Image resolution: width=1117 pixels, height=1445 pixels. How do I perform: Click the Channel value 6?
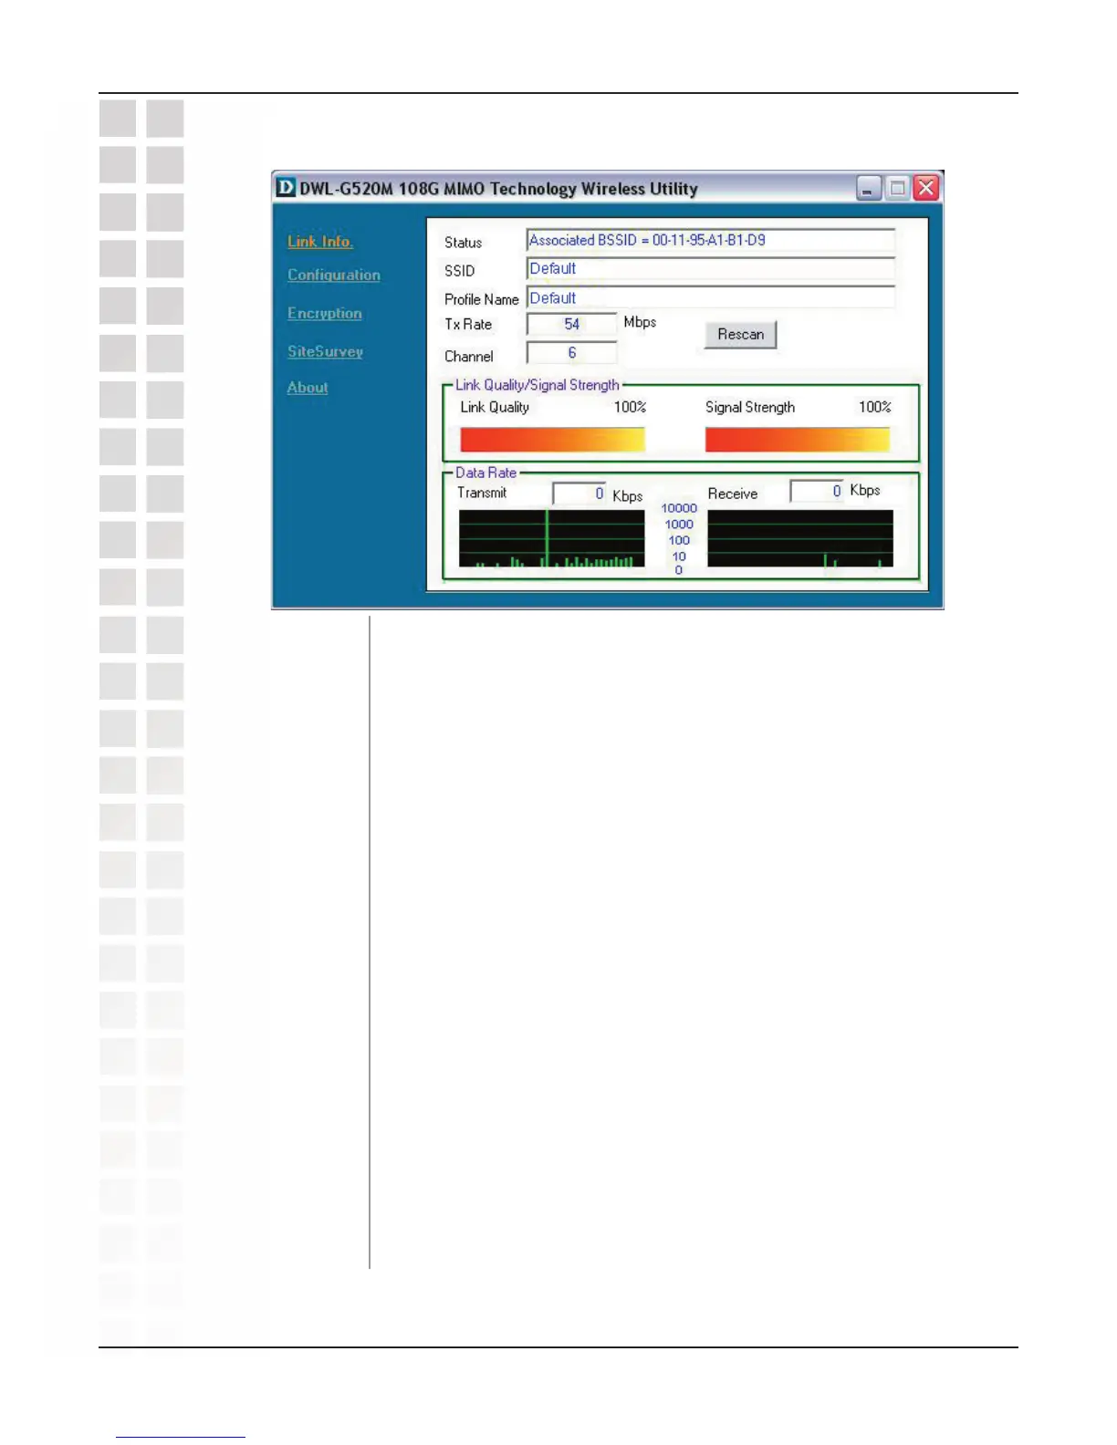coord(572,353)
